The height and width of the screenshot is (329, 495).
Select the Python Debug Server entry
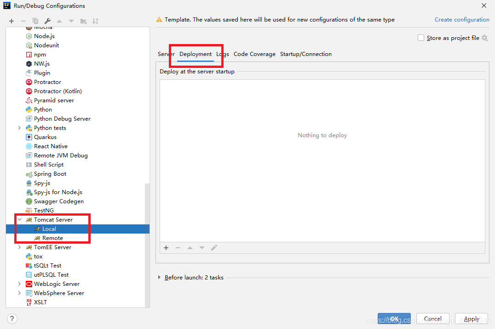62,119
